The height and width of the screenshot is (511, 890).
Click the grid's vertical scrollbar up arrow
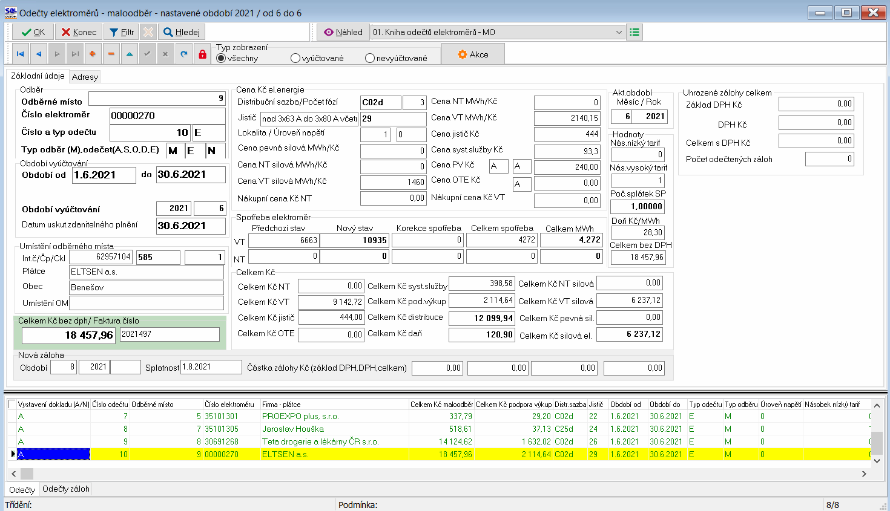(x=877, y=405)
